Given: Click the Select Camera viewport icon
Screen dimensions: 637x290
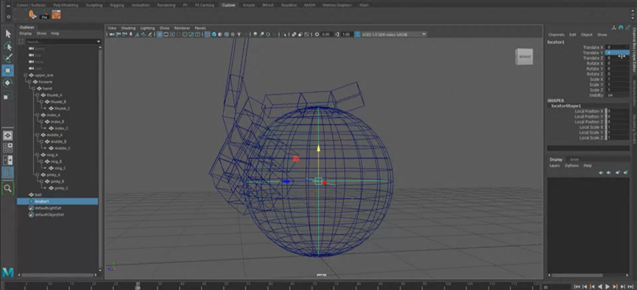Looking at the screenshot, I should click(x=112, y=35).
